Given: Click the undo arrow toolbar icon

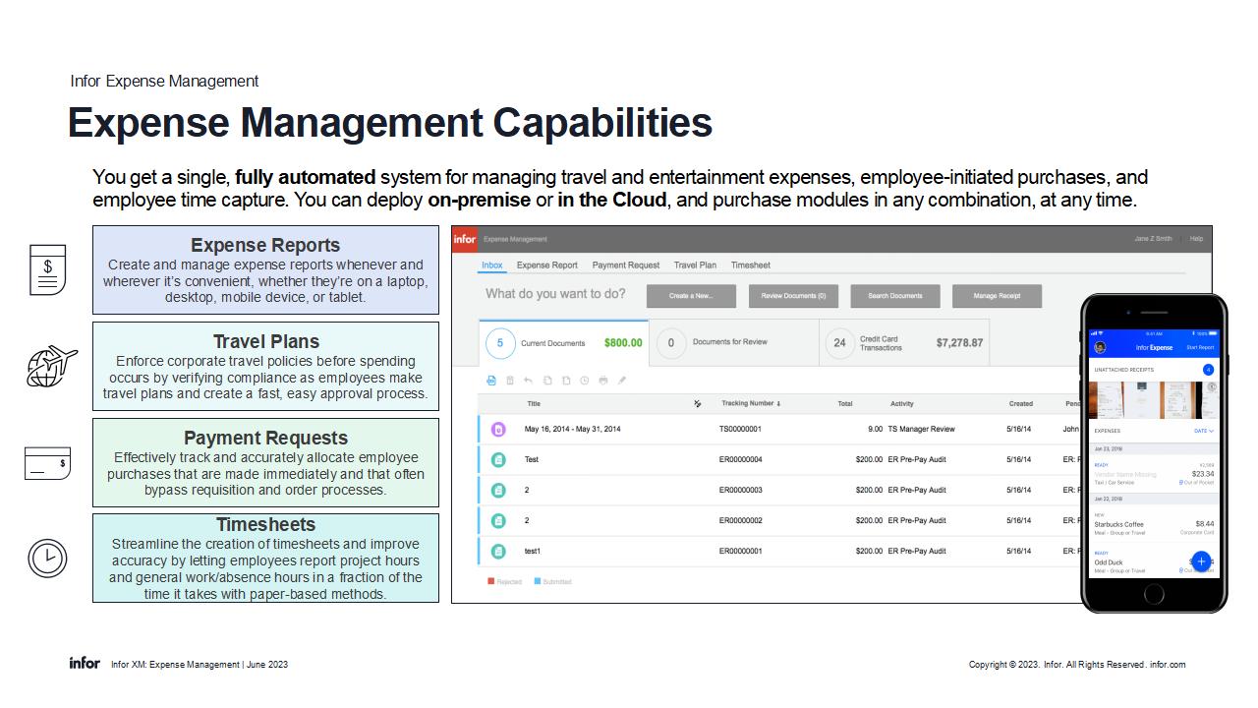Looking at the screenshot, I should (x=529, y=381).
